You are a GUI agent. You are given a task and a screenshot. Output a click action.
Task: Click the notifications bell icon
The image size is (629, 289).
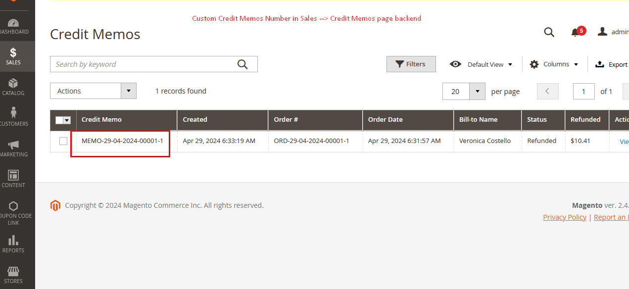click(x=575, y=32)
